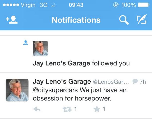152x119 pixels.
Task: Open Jay Leno's Garage follower avatar
Action: [40, 48]
